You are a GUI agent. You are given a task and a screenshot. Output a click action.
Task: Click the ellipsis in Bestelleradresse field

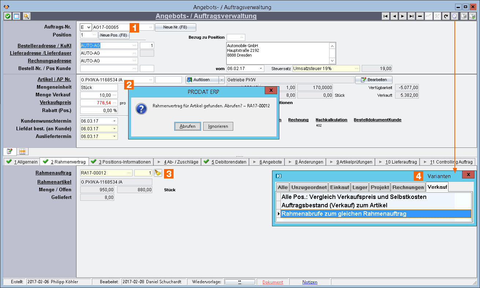[x=135, y=45]
